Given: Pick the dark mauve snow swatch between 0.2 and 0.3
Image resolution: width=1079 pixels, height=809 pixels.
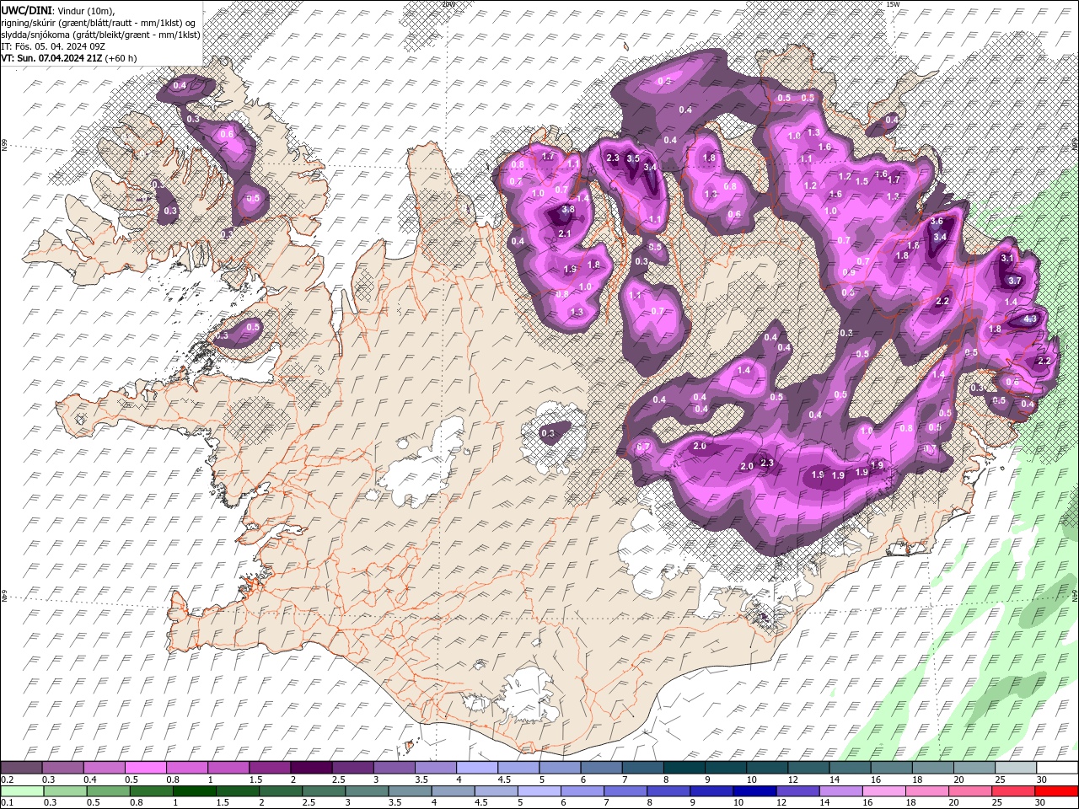Looking at the screenshot, I should pos(21,768).
